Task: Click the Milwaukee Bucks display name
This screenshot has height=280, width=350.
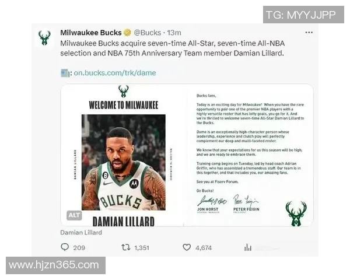Action: (91, 33)
